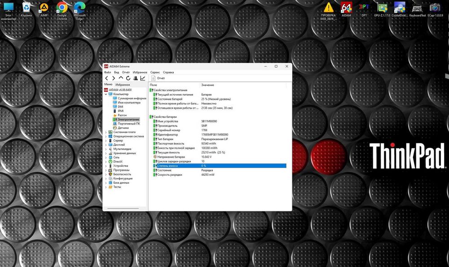Go forward with the right arrow toolbar button
The height and width of the screenshot is (267, 449).
[114, 78]
